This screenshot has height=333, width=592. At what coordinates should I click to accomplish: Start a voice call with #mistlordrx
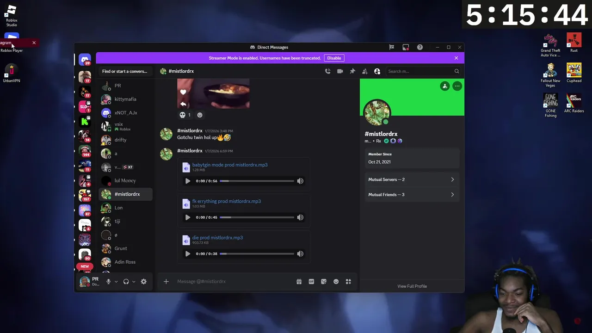[327, 71]
